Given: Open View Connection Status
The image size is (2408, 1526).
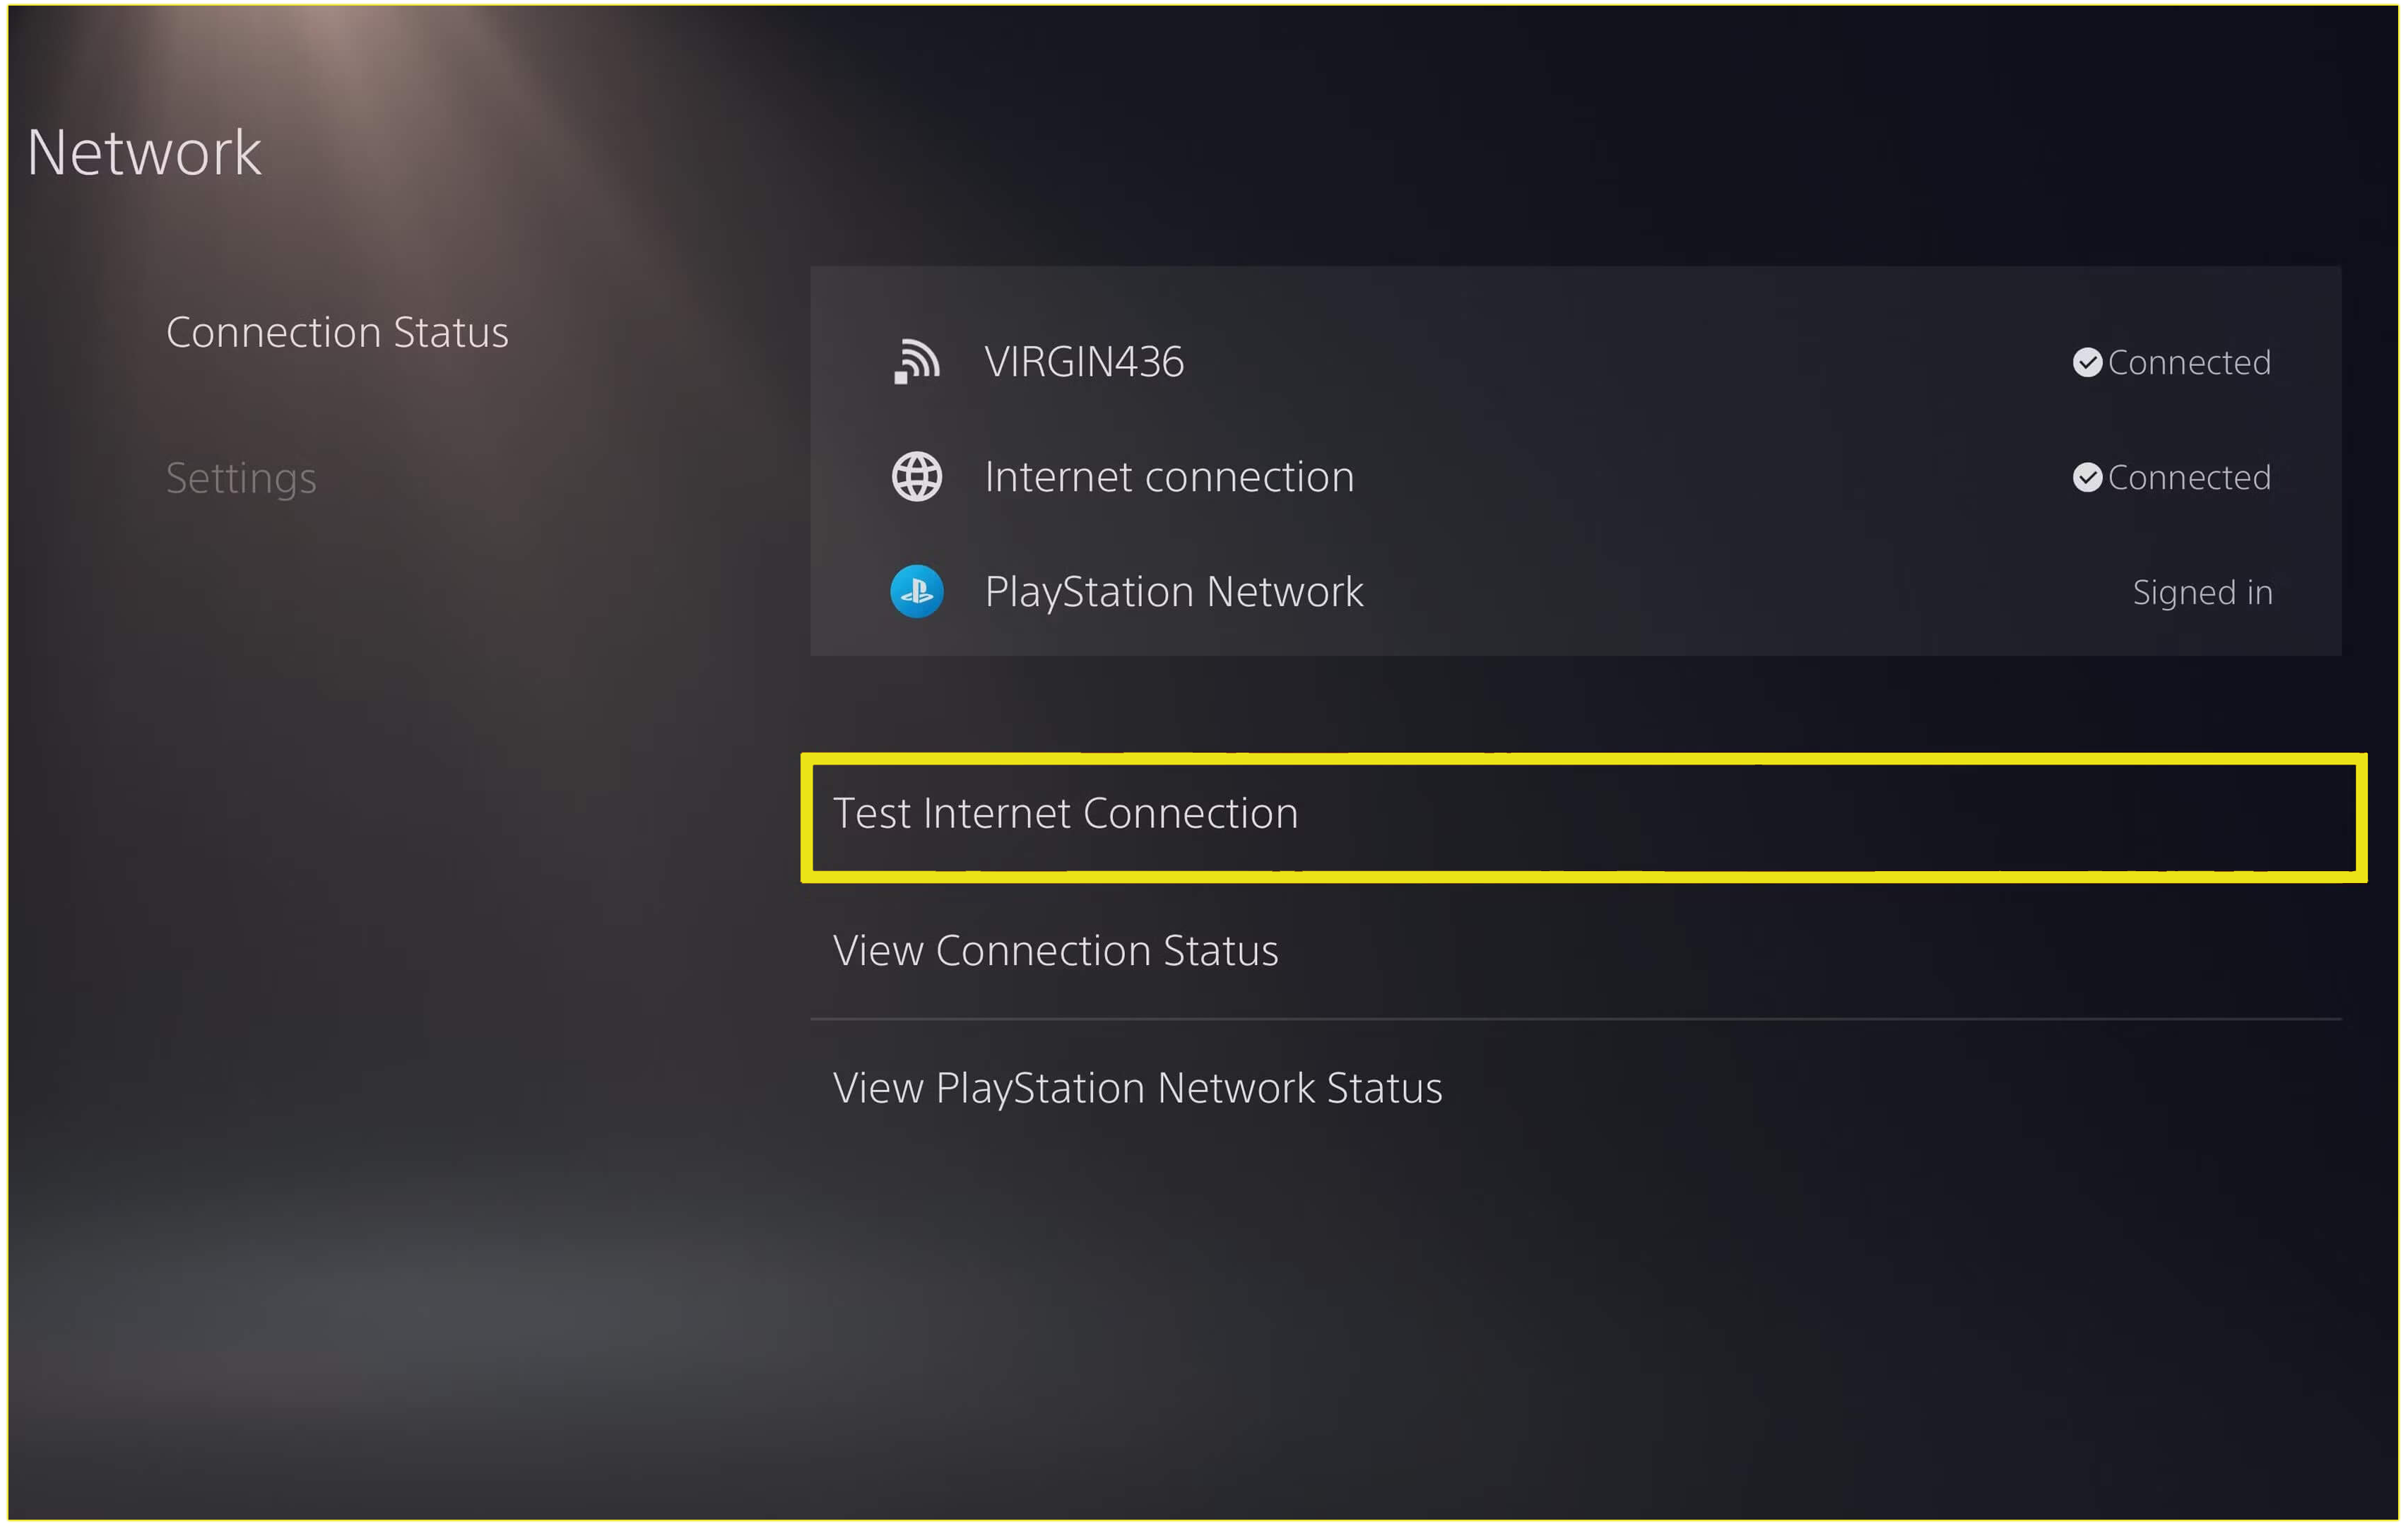Looking at the screenshot, I should click(1575, 950).
